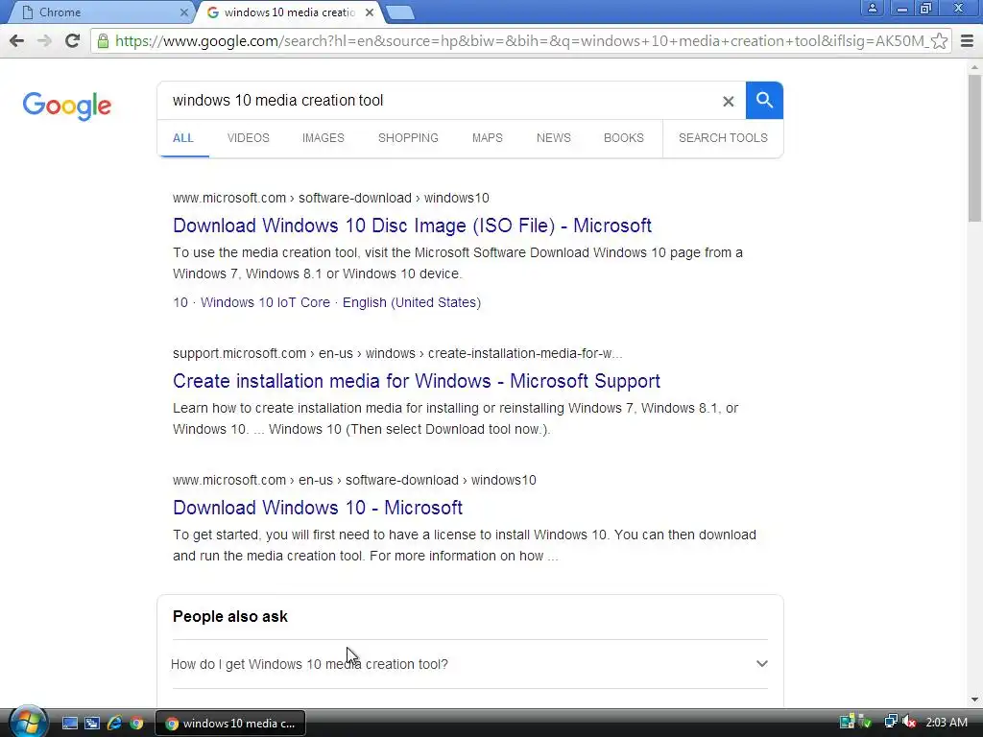
Task: Open the NEWS search tab
Action: (x=554, y=138)
